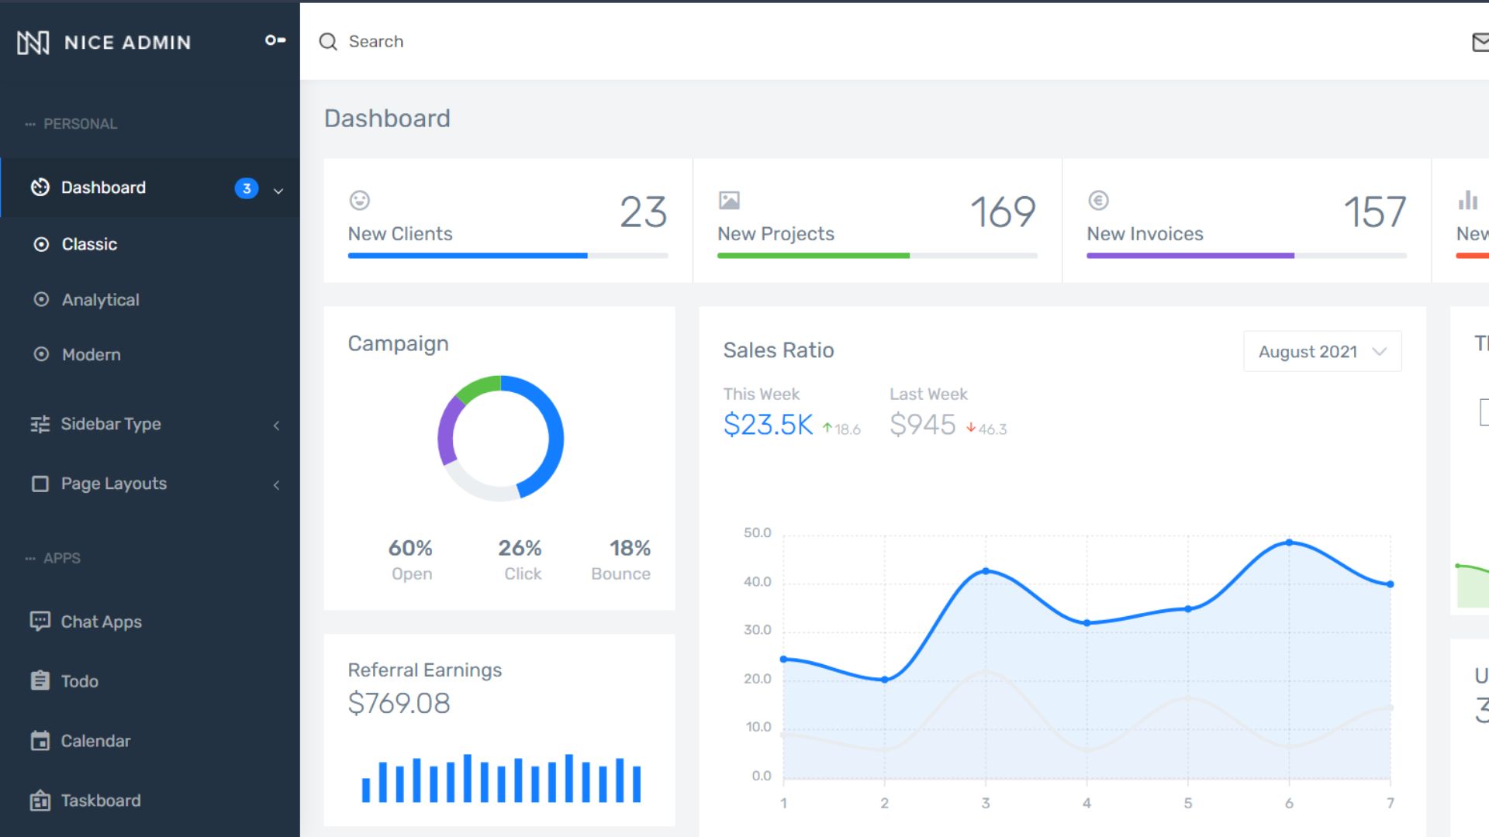Click the 18% Bounce statistic
Screen dimensions: 1489x837
pyautogui.click(x=621, y=560)
